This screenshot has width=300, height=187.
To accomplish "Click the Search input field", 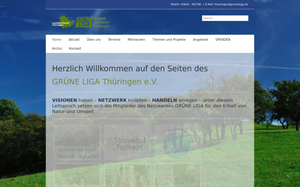I will 225,18.
